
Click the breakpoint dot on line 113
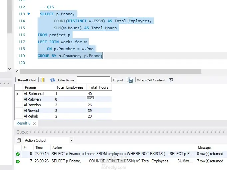point(29,14)
